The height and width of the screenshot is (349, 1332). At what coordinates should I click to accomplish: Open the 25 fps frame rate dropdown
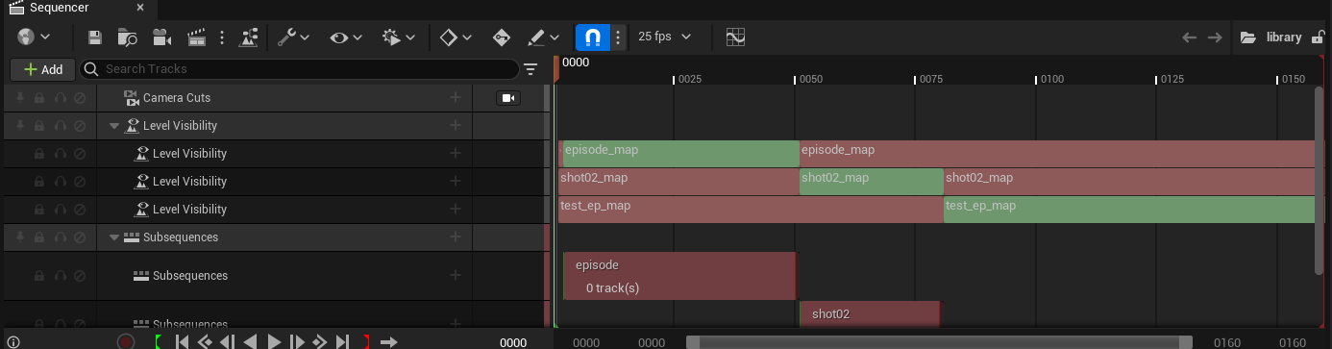point(665,37)
